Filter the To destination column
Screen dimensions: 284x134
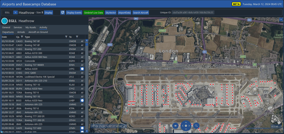click(77, 37)
